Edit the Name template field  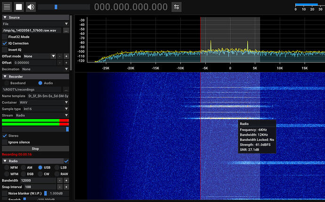[48, 96]
